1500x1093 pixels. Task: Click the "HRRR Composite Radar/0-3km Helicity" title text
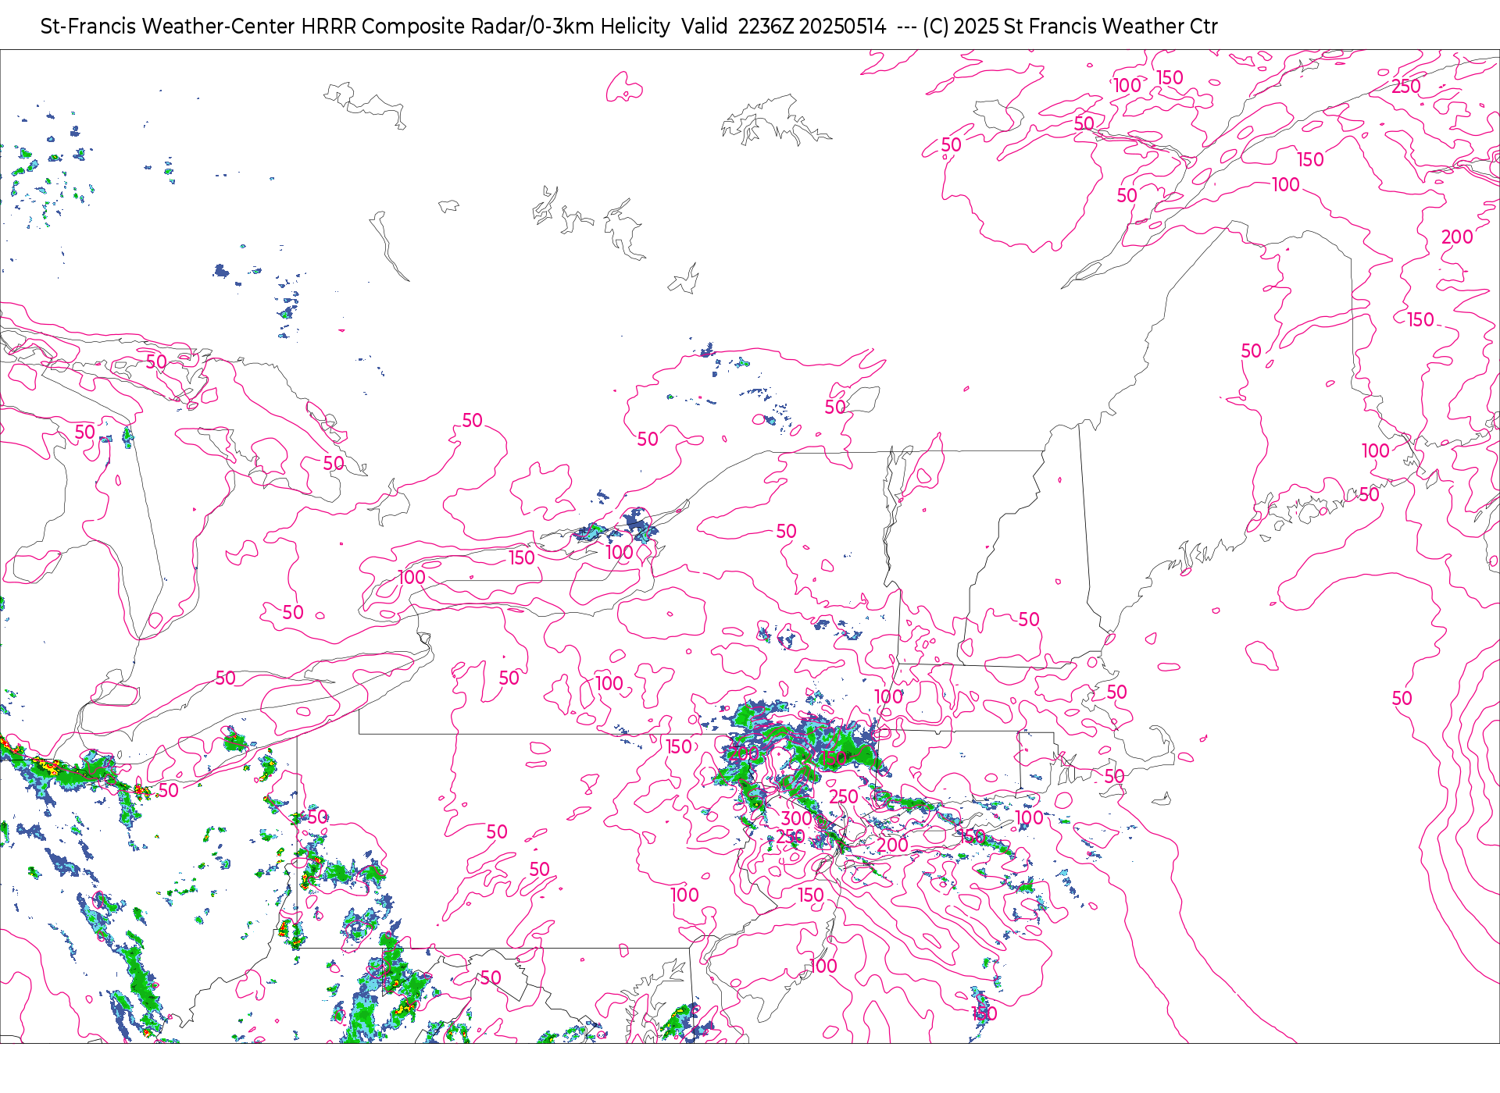pyautogui.click(x=485, y=27)
